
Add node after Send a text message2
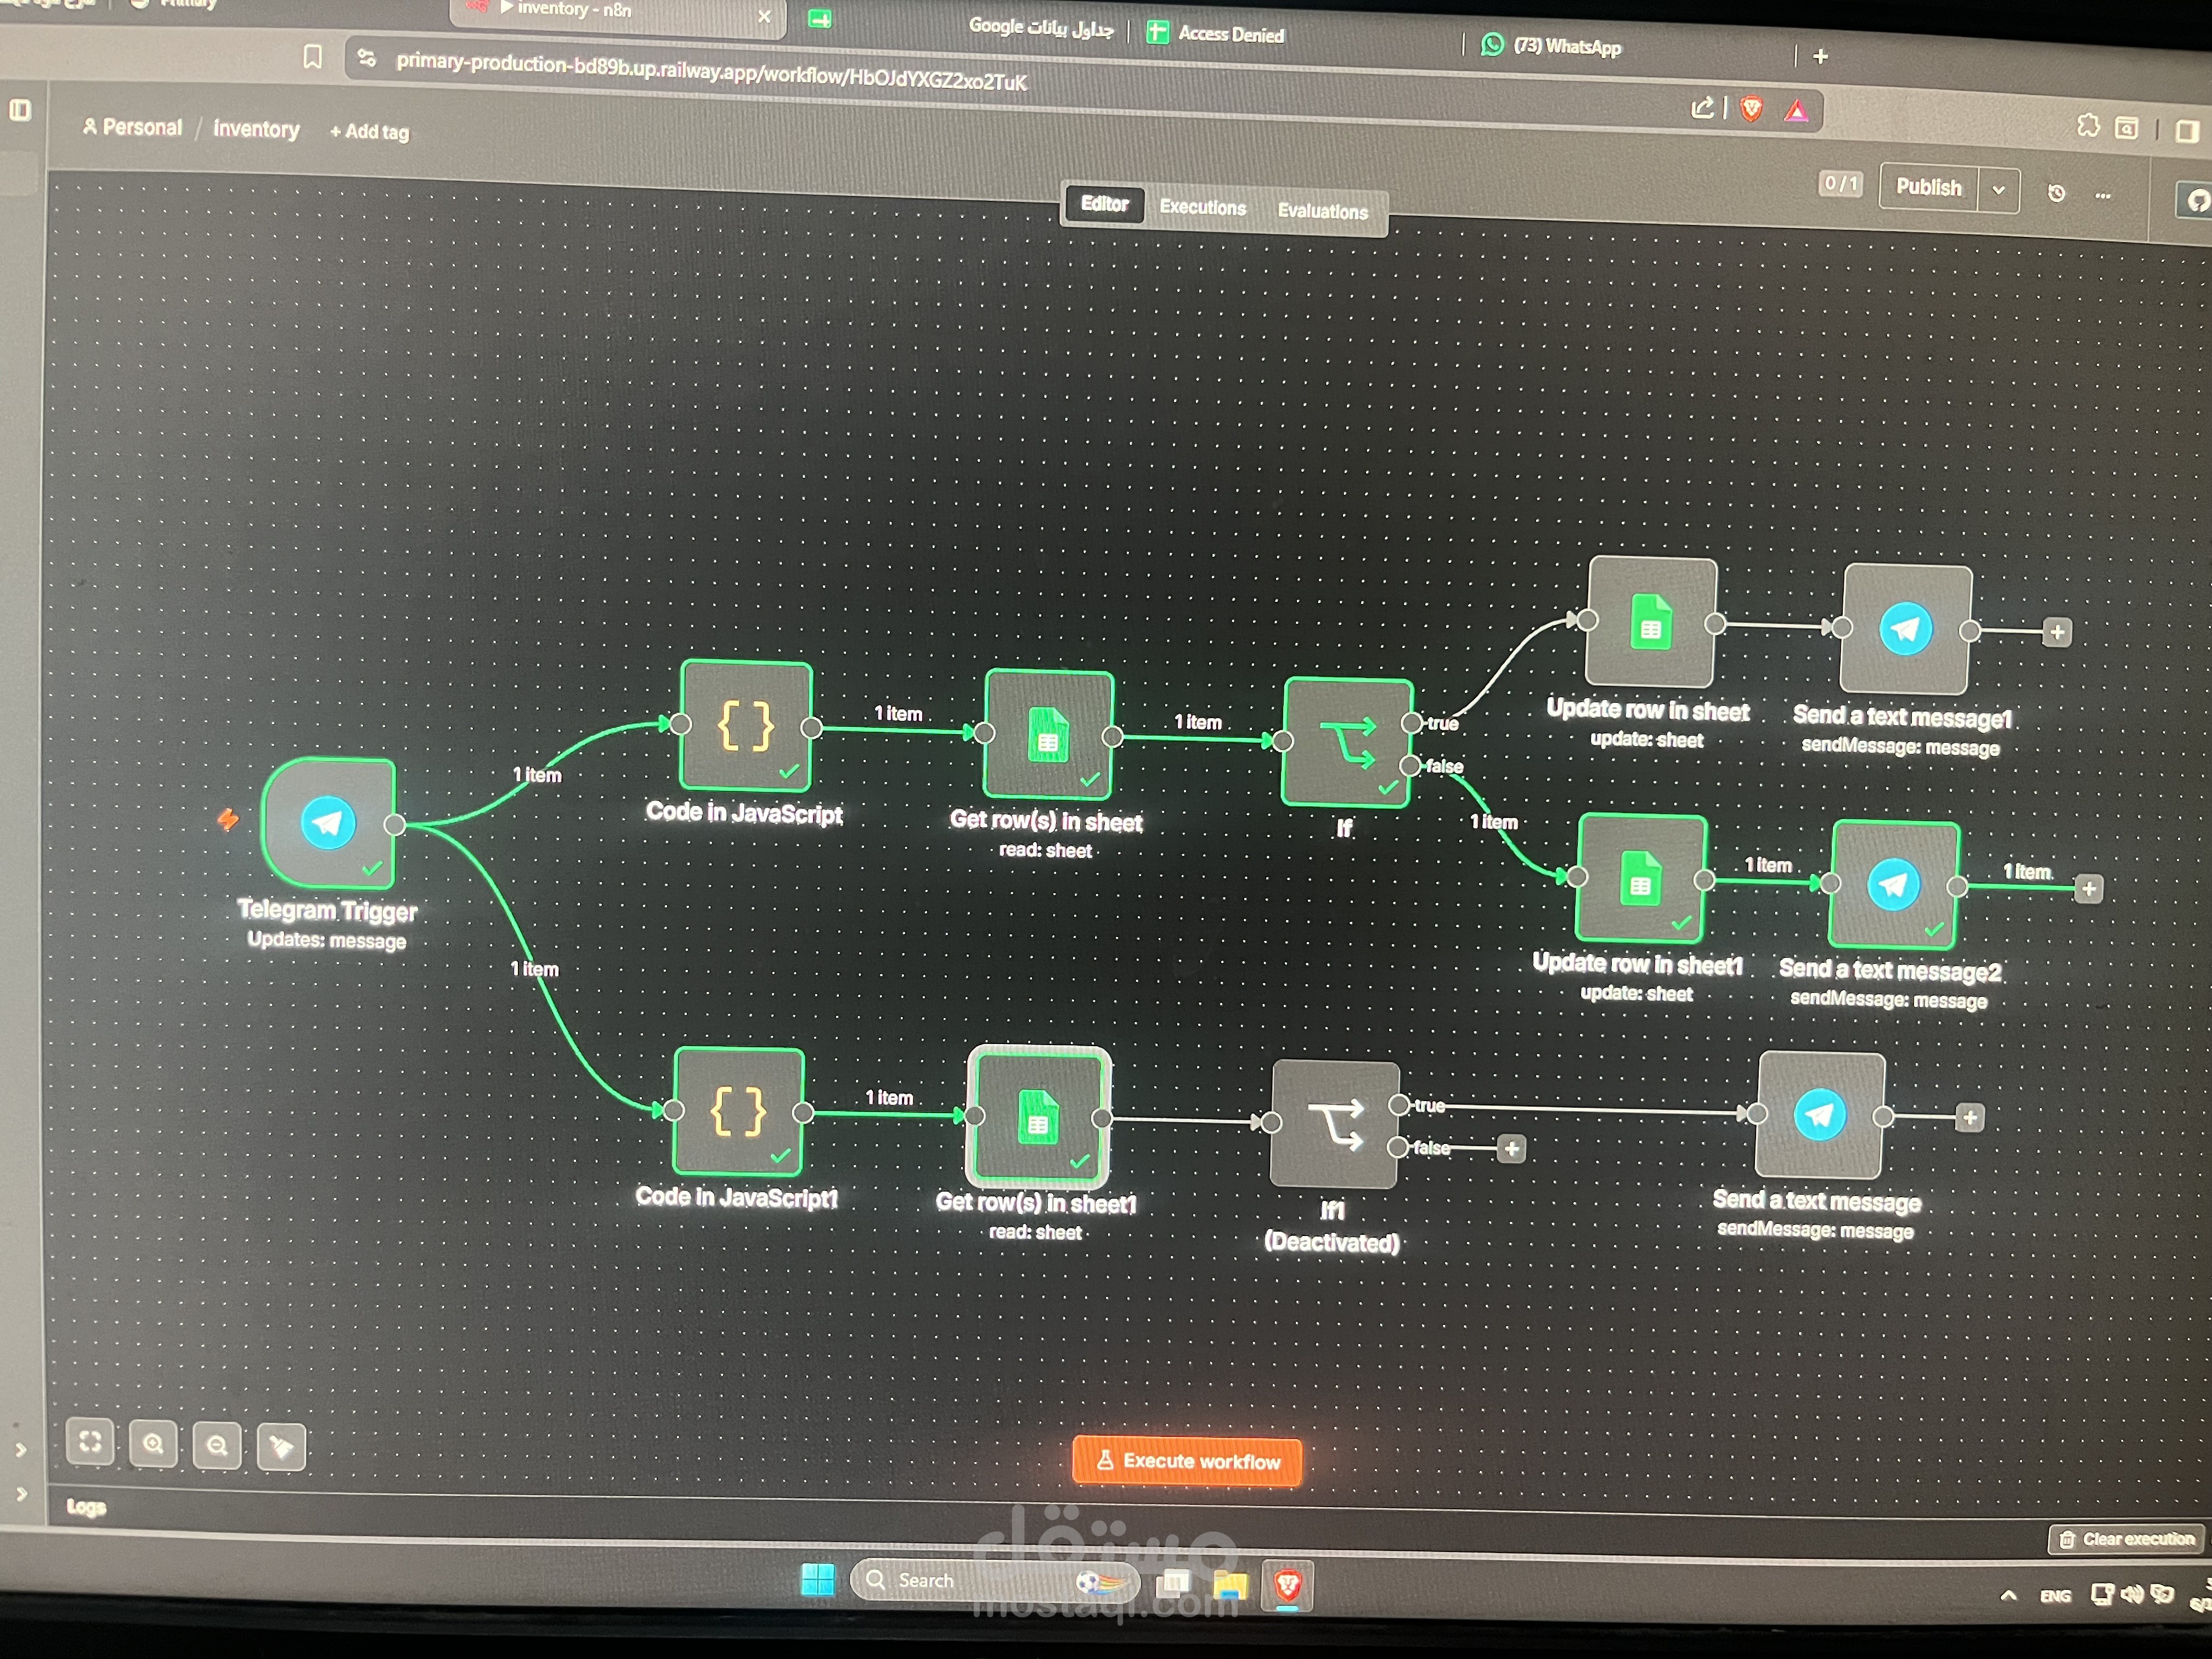pyautogui.click(x=2089, y=889)
